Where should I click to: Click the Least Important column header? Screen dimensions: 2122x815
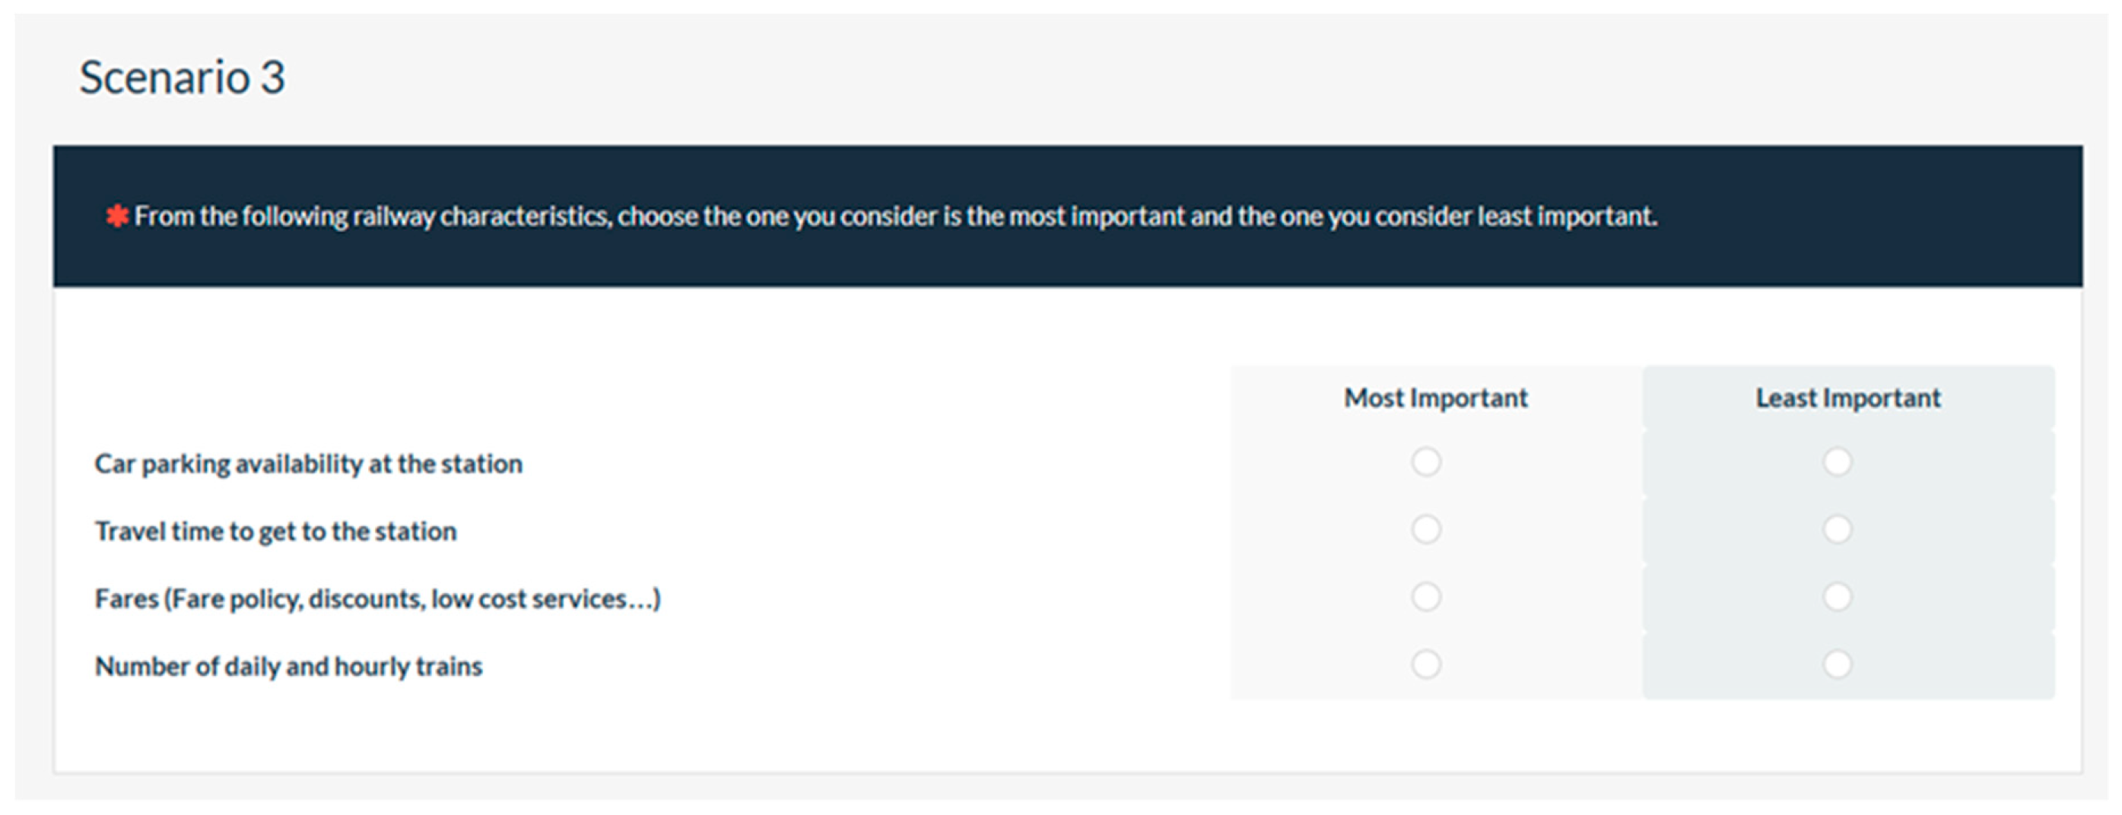[x=1847, y=398]
